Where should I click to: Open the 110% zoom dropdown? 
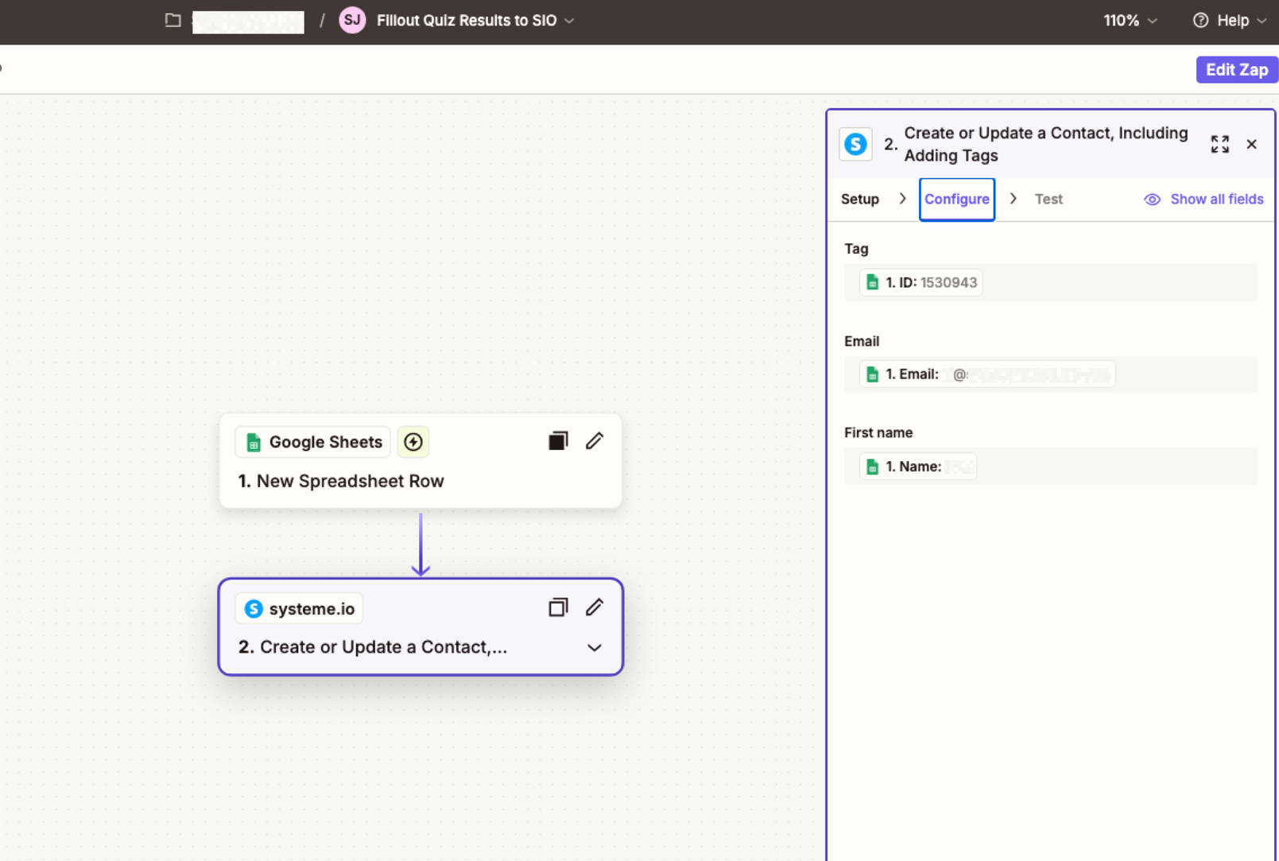tap(1130, 21)
